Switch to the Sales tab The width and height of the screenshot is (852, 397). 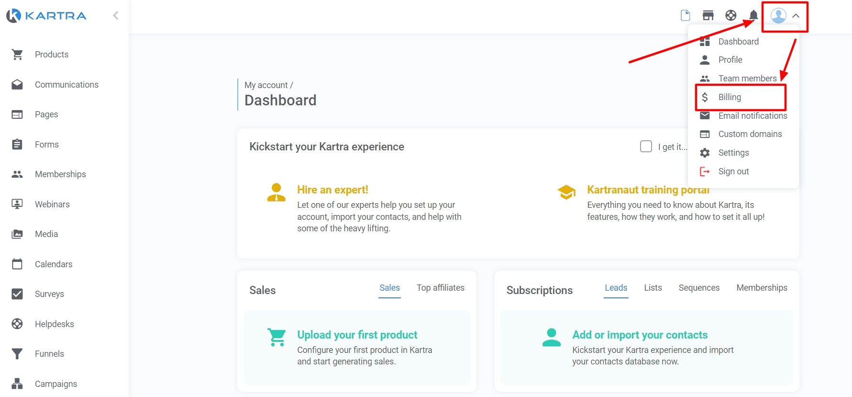(x=389, y=288)
